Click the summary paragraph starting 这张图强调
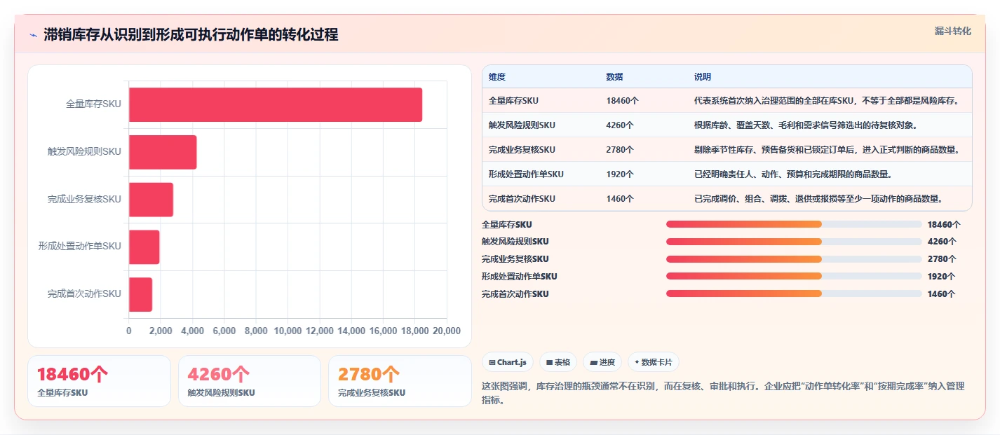This screenshot has width=1000, height=435. pyautogui.click(x=724, y=394)
